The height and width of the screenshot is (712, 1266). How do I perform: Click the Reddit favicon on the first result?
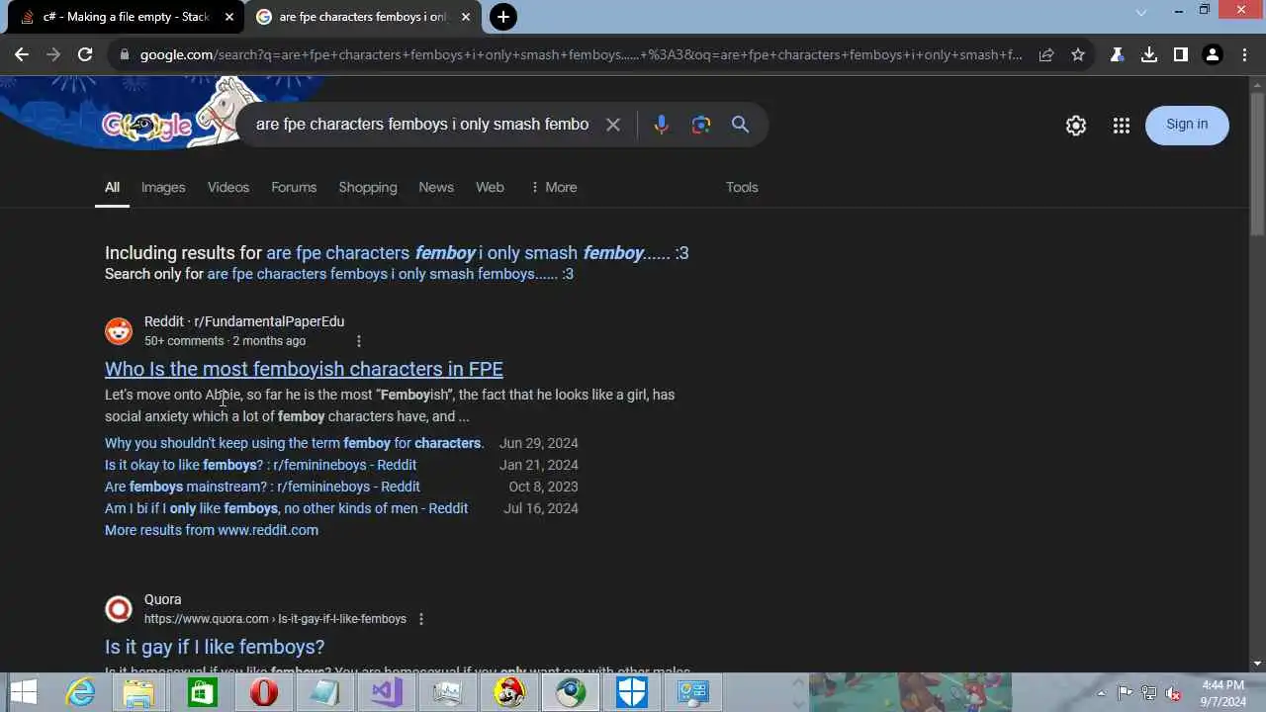[x=119, y=331]
